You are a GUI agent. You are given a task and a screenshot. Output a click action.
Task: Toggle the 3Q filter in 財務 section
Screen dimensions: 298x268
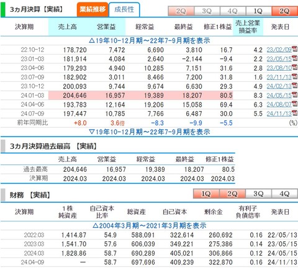258,194
